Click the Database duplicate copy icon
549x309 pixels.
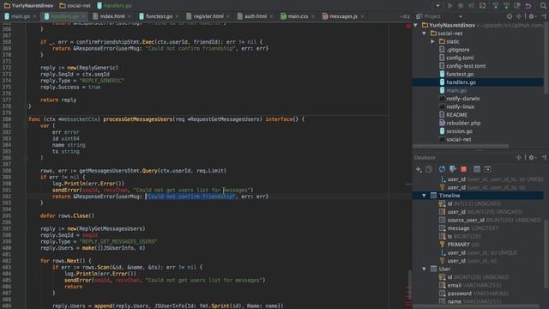pyautogui.click(x=429, y=170)
